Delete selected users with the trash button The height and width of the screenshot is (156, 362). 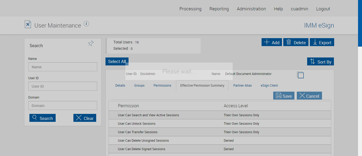click(x=296, y=42)
